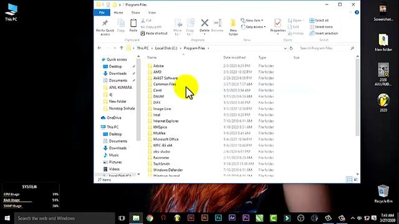399x224 pixels.
Task: Sort by the Size column header
Action: coord(297,57)
